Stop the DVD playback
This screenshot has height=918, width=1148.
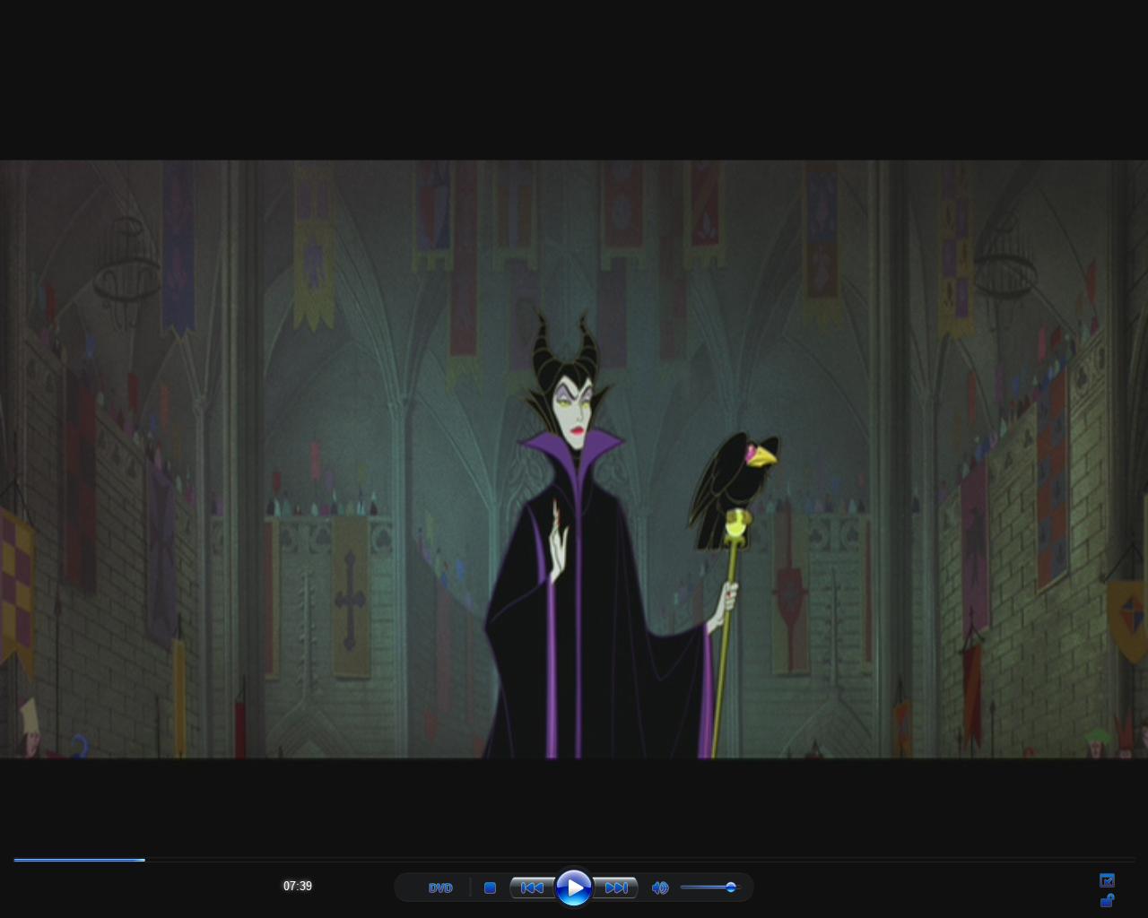(490, 888)
